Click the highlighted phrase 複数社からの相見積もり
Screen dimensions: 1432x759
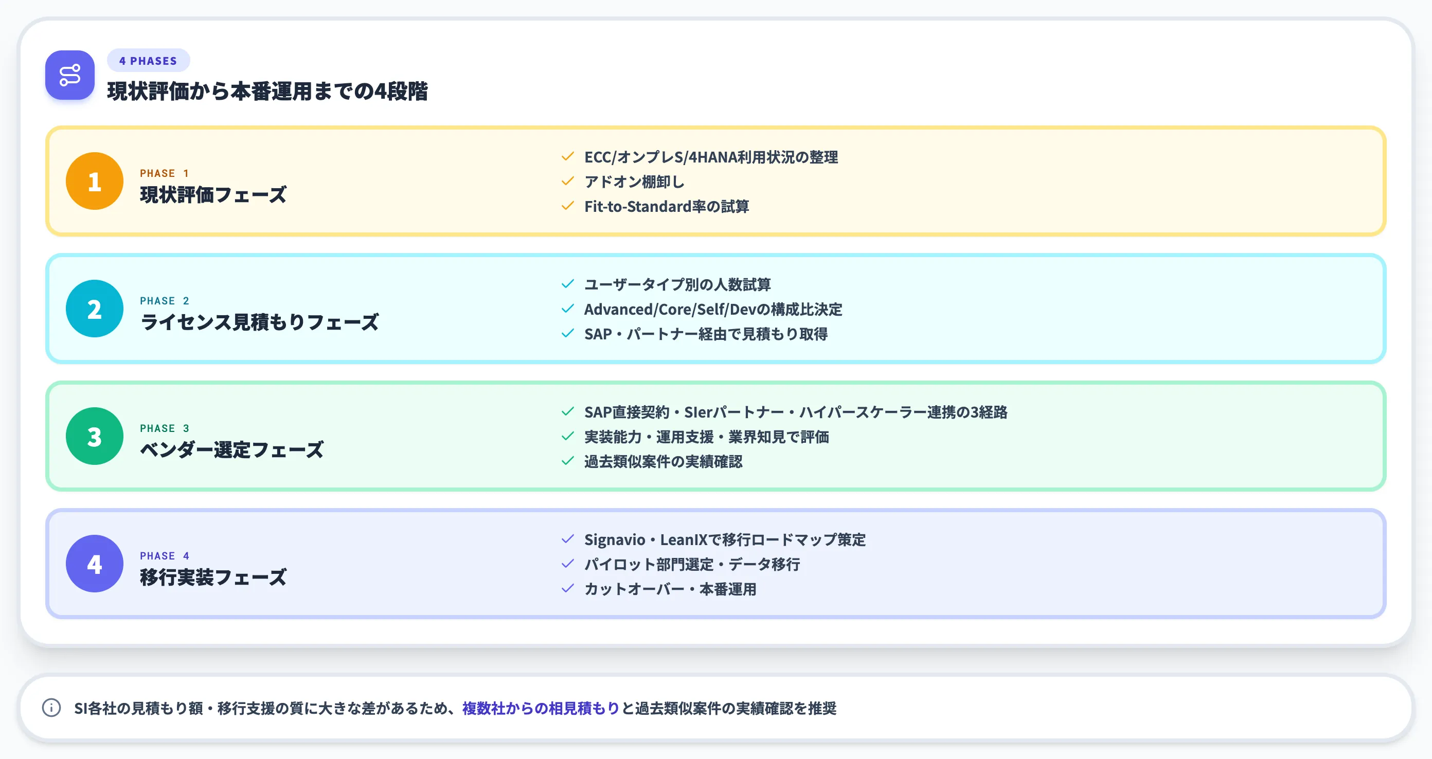pos(540,709)
